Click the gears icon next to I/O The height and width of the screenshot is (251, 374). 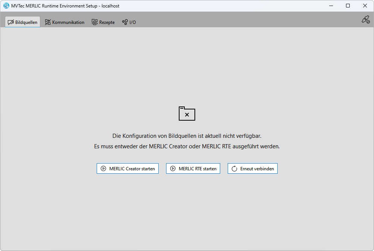[x=125, y=22]
